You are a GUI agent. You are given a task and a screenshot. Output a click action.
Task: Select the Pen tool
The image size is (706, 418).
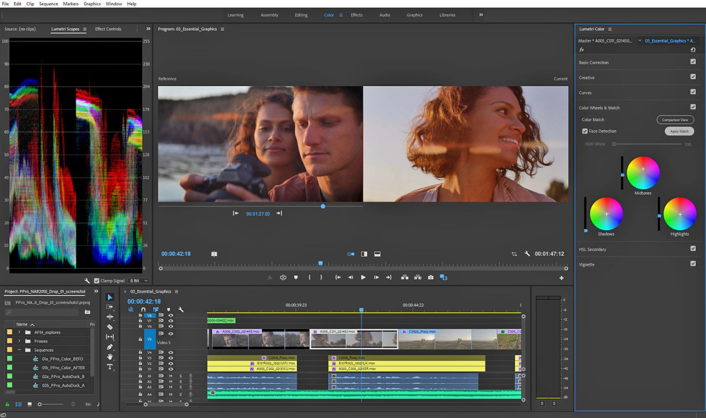coord(110,347)
